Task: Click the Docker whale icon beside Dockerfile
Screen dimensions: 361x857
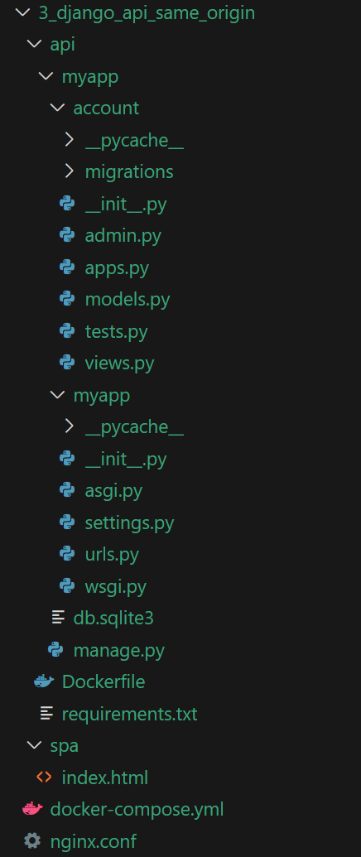Action: [x=44, y=681]
